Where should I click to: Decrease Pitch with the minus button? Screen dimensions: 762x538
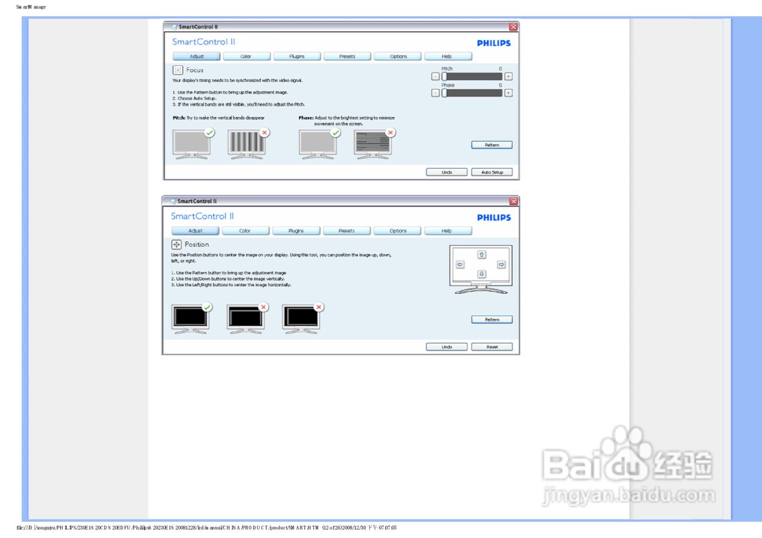coord(435,76)
